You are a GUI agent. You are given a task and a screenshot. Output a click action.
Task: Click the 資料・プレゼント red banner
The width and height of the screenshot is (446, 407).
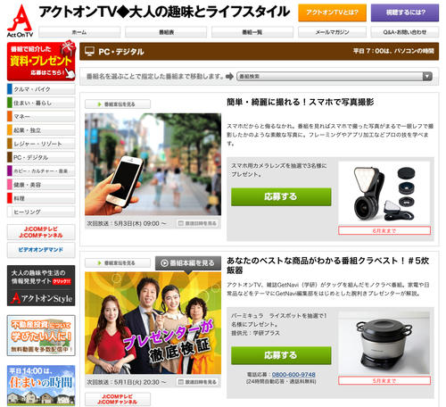coord(41,61)
